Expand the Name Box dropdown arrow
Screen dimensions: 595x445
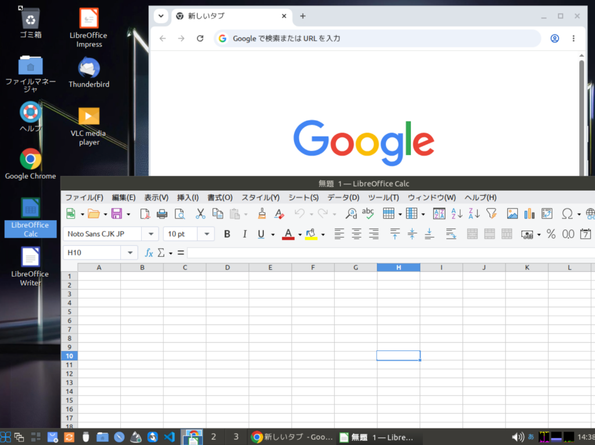click(130, 253)
